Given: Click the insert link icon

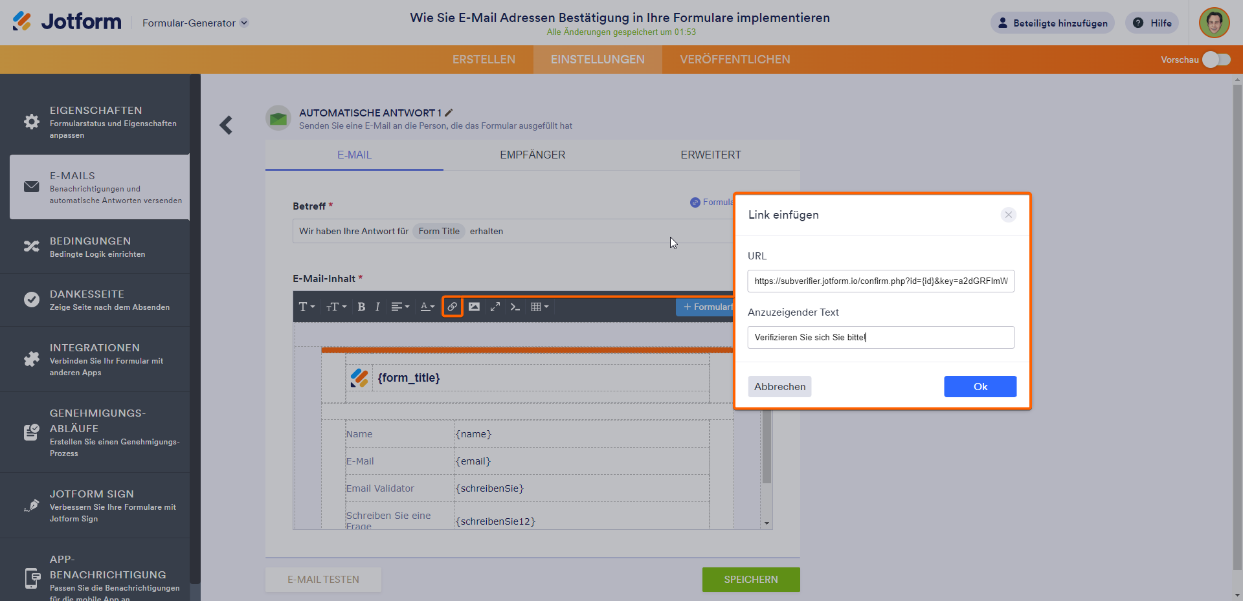Looking at the screenshot, I should [x=453, y=307].
